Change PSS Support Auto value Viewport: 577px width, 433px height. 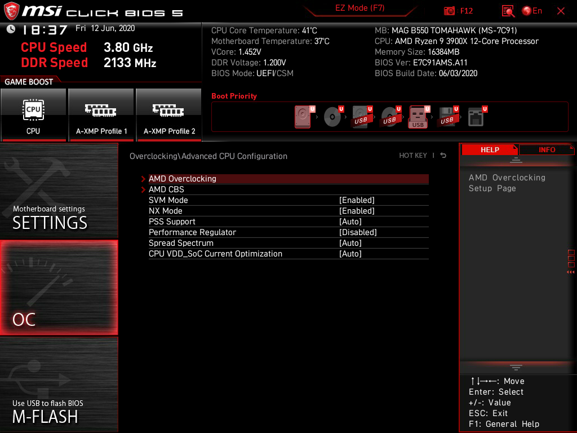(x=350, y=222)
